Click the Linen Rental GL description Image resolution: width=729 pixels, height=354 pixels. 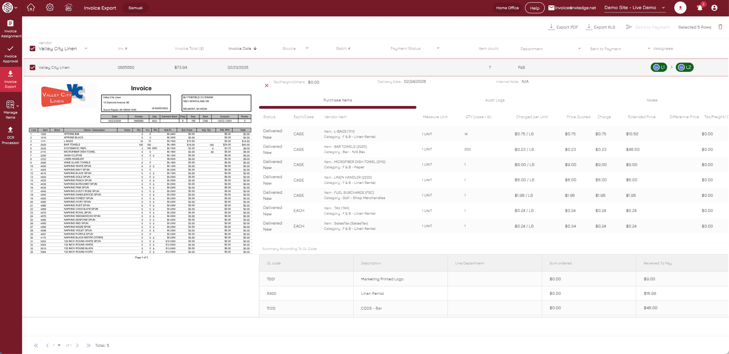pyautogui.click(x=372, y=294)
